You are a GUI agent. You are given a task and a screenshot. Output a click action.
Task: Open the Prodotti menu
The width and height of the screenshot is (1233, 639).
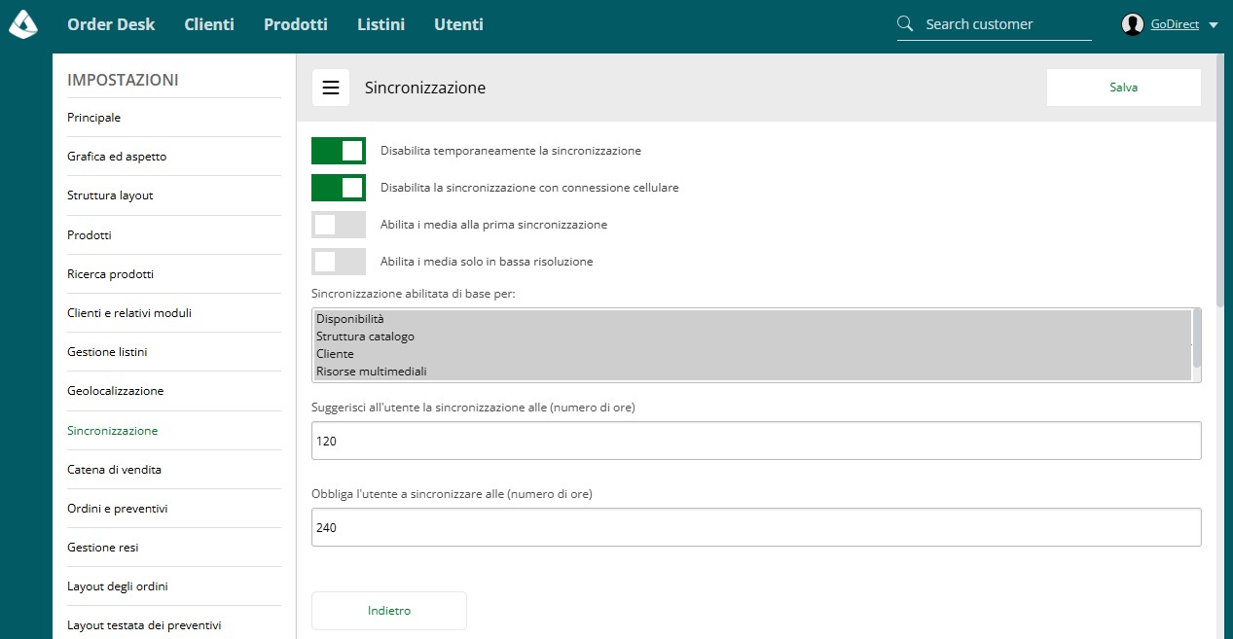coord(296,24)
